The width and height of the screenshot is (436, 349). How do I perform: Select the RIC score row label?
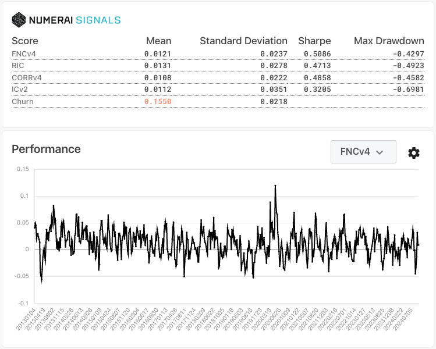tap(18, 66)
